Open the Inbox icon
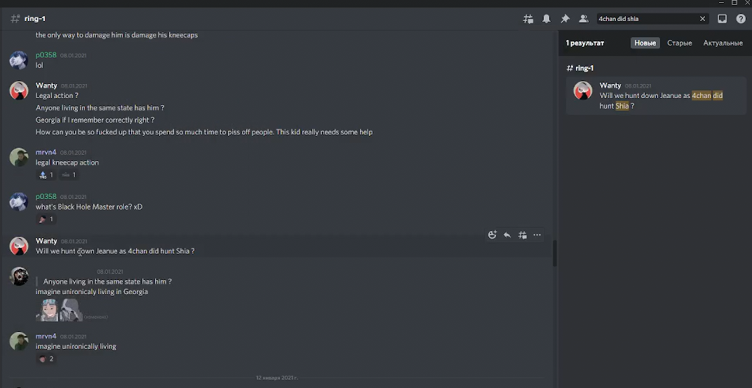 (x=723, y=19)
